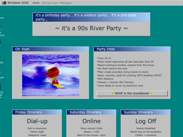Select 'Always + Forever 90s Themed' line
Image resolution: width=183 pixels, height=137 pixels.
coord(115,82)
